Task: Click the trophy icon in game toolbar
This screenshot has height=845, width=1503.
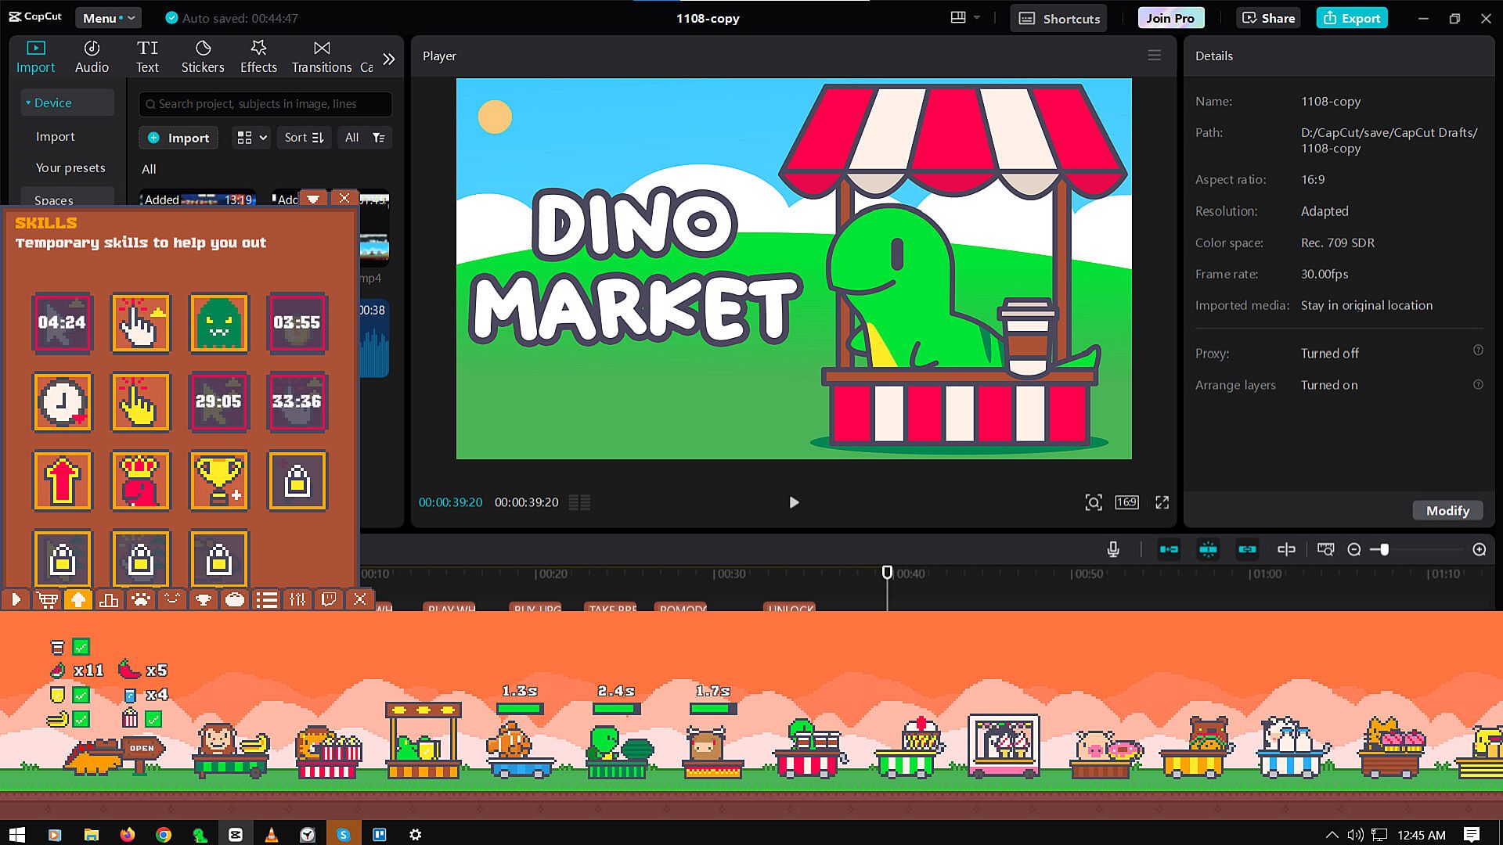Action: (x=204, y=600)
